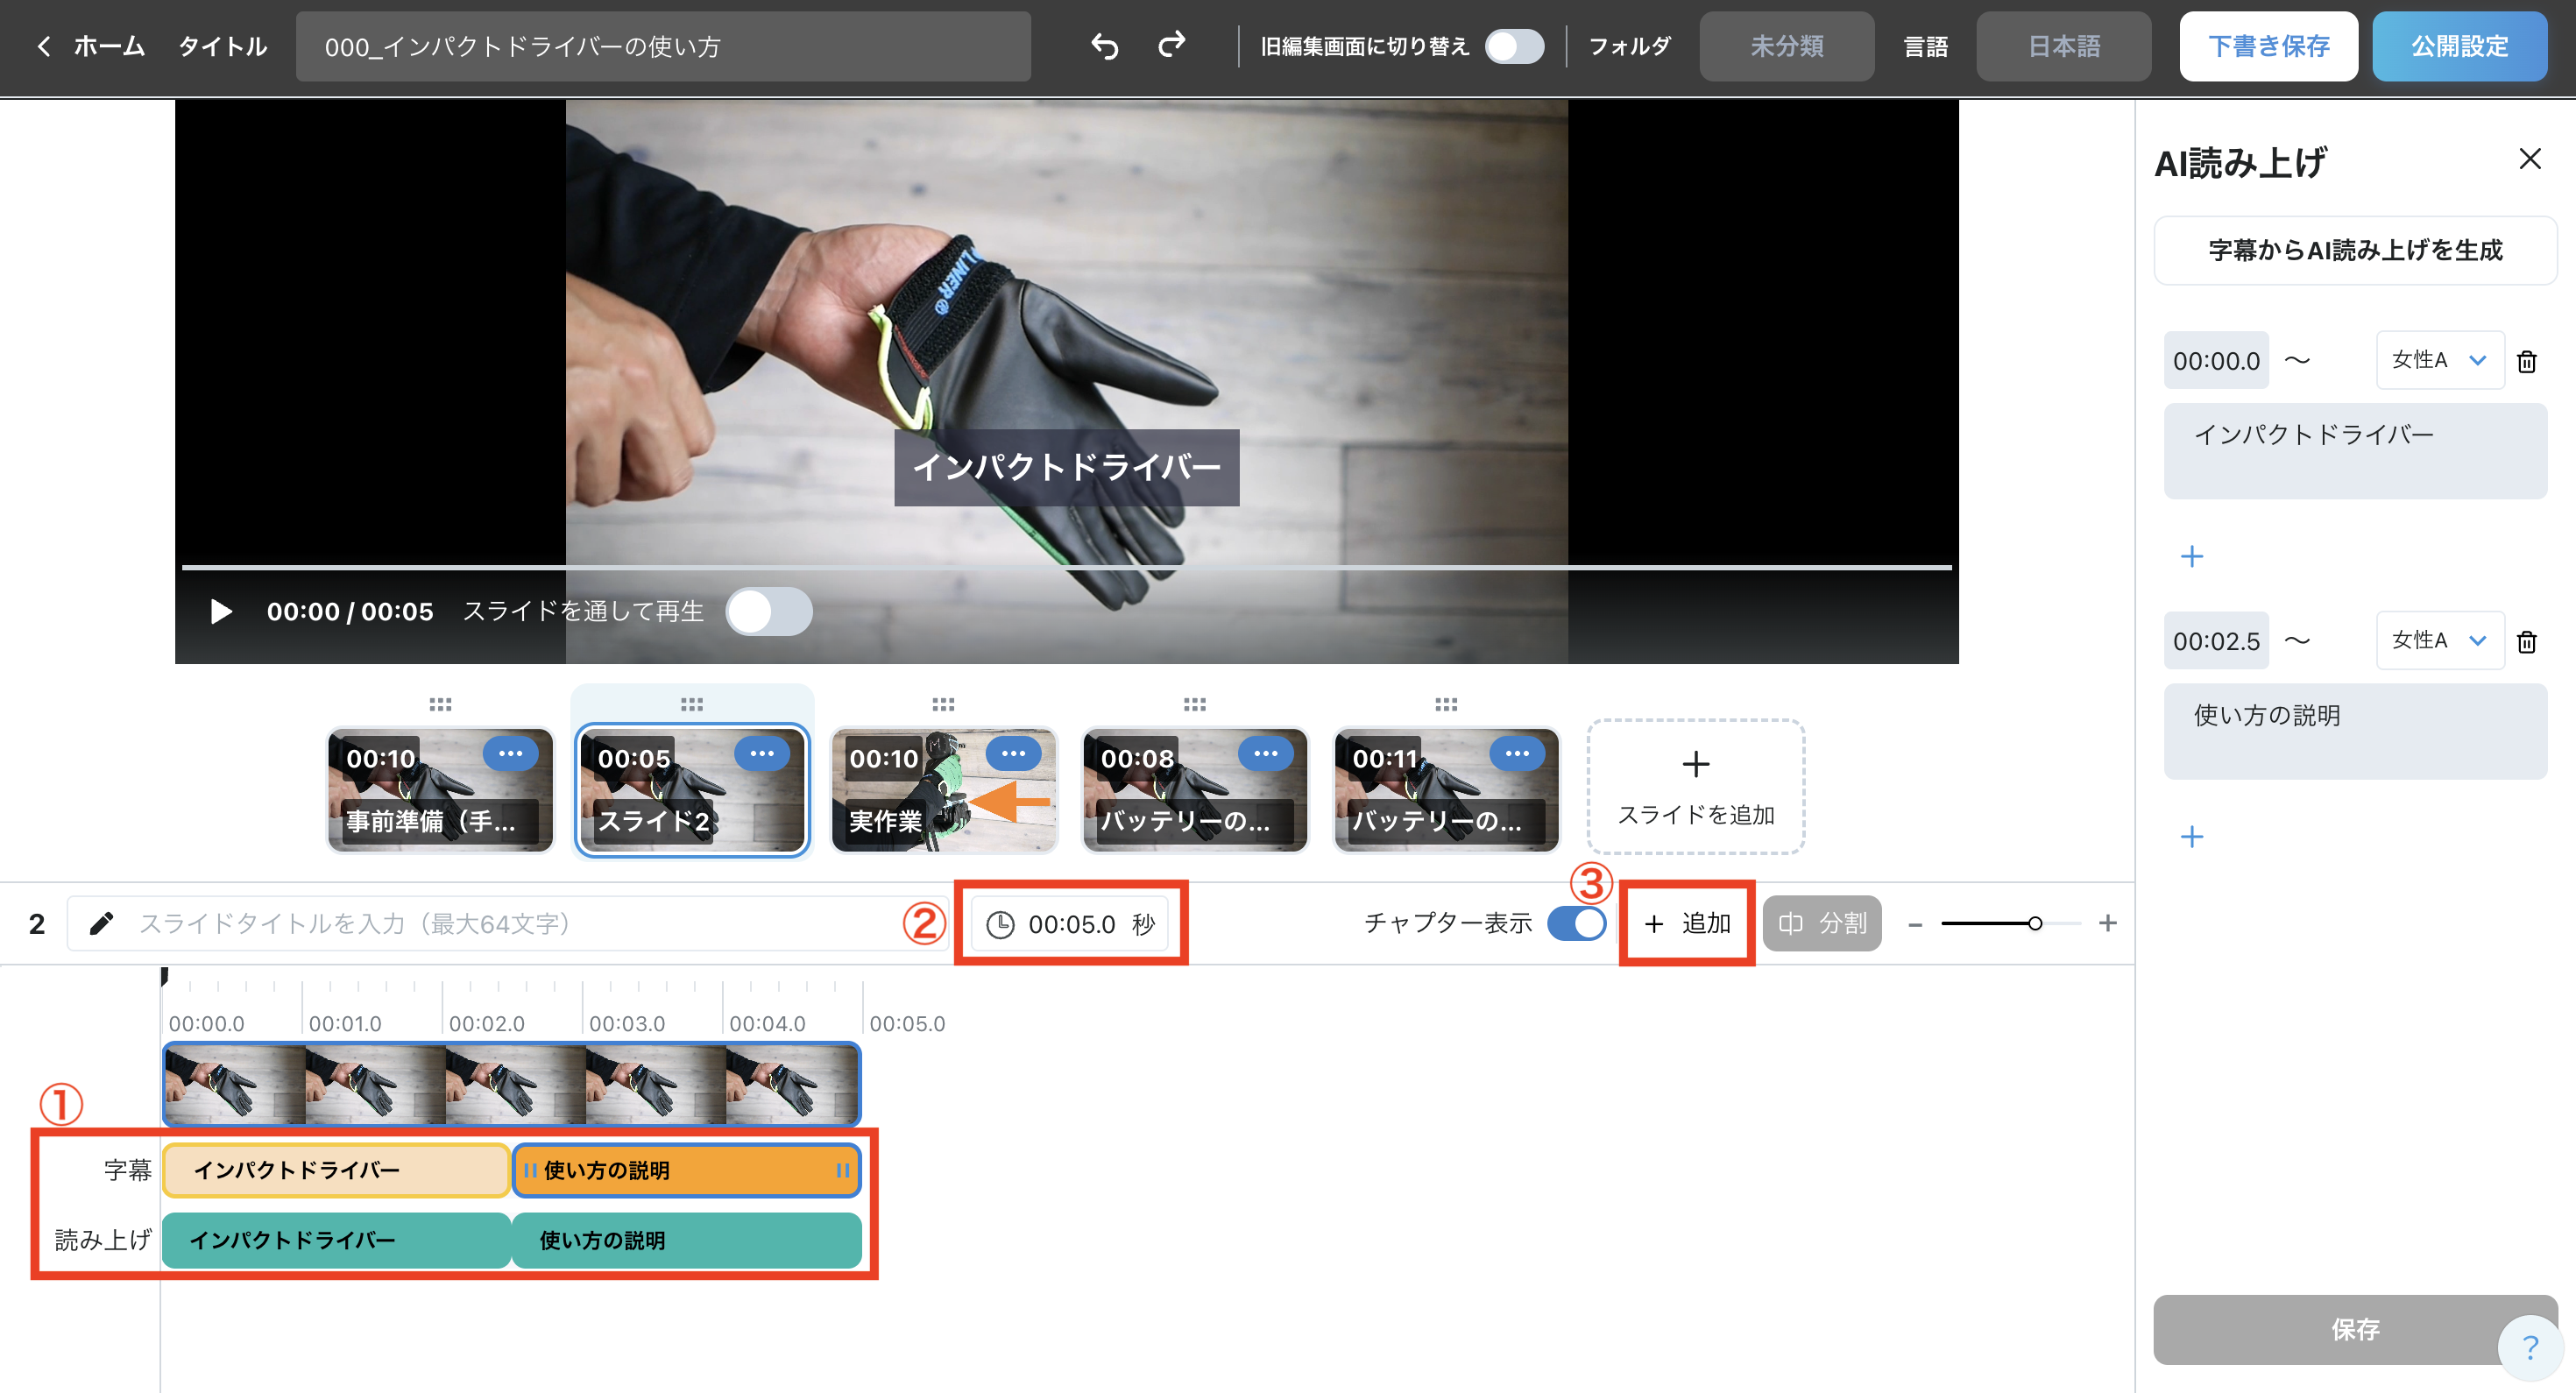Image resolution: width=2576 pixels, height=1393 pixels.
Task: Delete the 00:02.5 narration entry
Action: 2526,641
